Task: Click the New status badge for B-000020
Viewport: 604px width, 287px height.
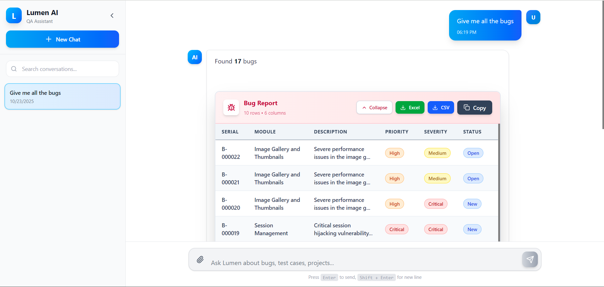Action: 472,204
